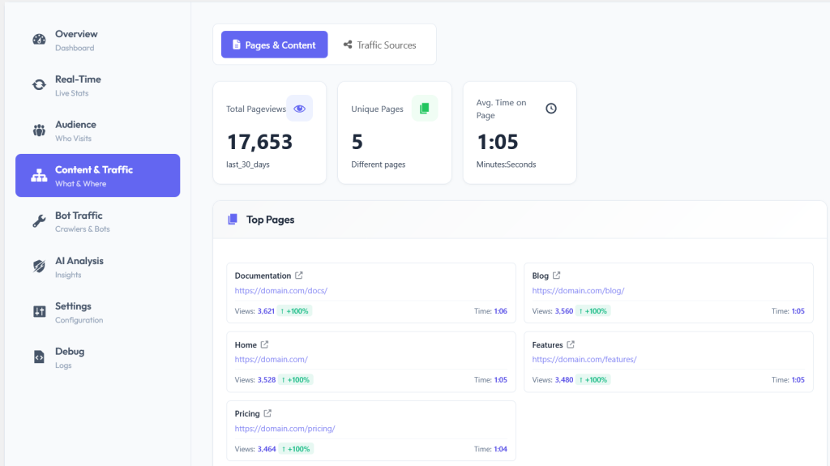
Task: Click the Pricing page title
Action: [x=247, y=414]
